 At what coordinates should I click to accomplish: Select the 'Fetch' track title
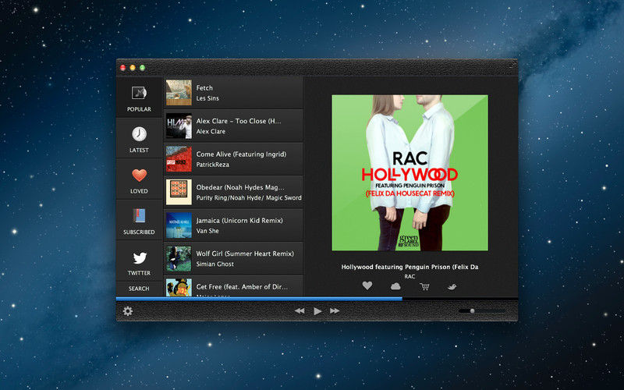[x=204, y=88]
